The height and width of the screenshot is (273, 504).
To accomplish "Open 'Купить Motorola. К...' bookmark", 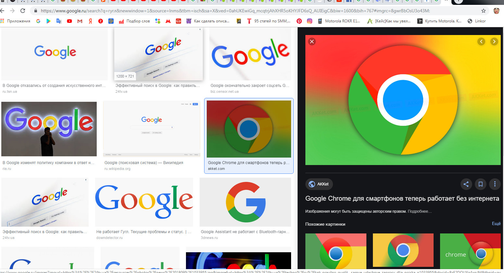I will [439, 21].
